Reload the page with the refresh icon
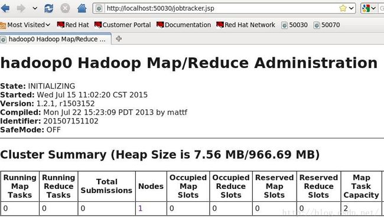Viewport: 384px width, 222px height. pyautogui.click(x=48, y=9)
